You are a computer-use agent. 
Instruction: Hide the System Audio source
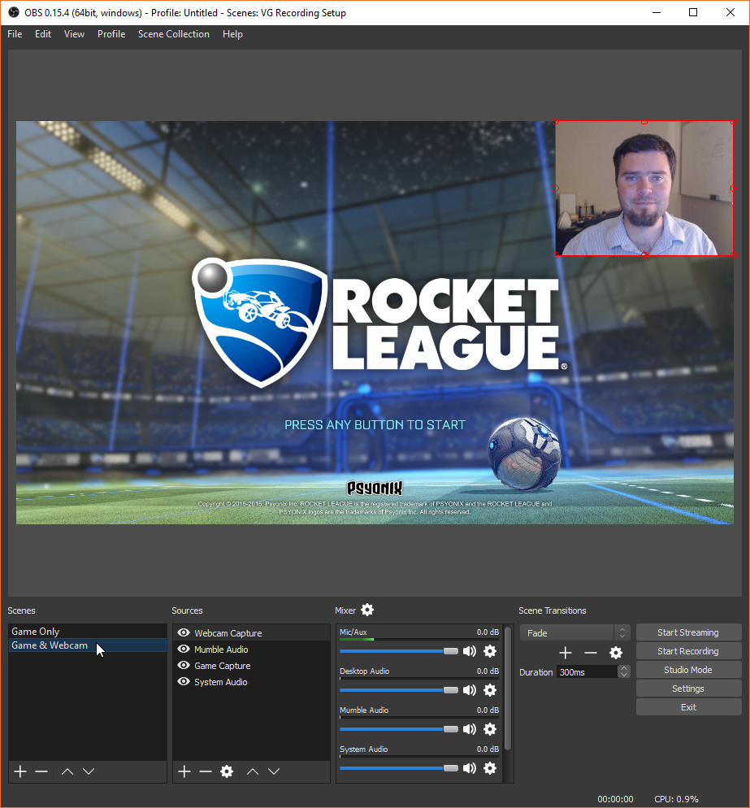(x=184, y=682)
